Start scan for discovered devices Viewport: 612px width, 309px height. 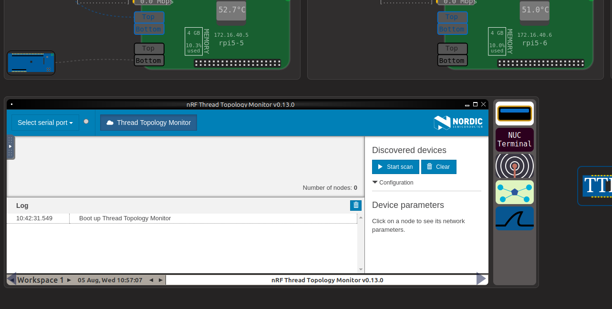pos(395,167)
